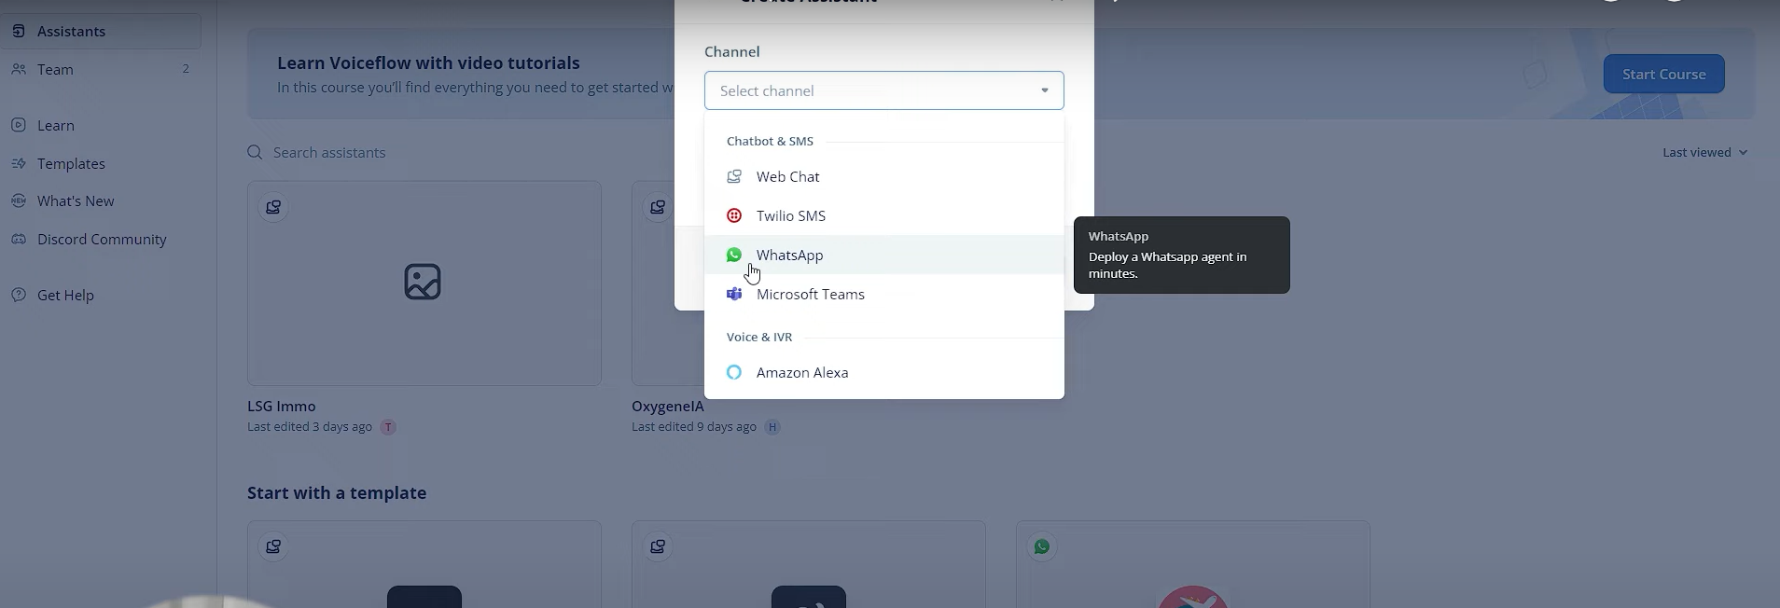1780x608 pixels.
Task: Click the web chat badge on OxygeneIA card
Action: click(658, 207)
